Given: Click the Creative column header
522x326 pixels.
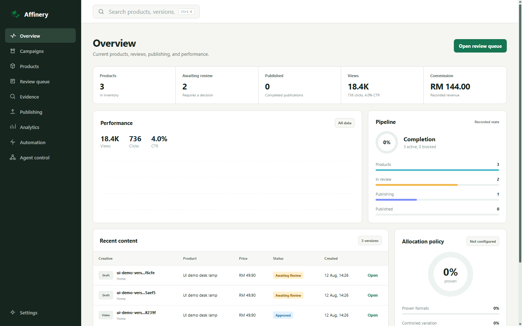Looking at the screenshot, I should pos(105,259).
